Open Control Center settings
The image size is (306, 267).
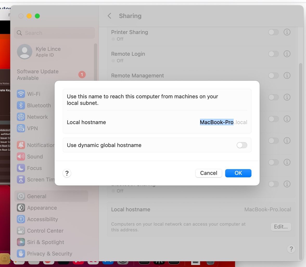point(42,230)
